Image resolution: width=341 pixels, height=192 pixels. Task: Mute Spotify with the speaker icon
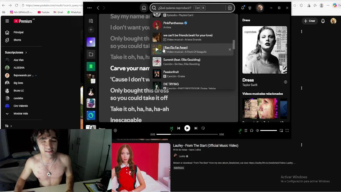click(257, 131)
